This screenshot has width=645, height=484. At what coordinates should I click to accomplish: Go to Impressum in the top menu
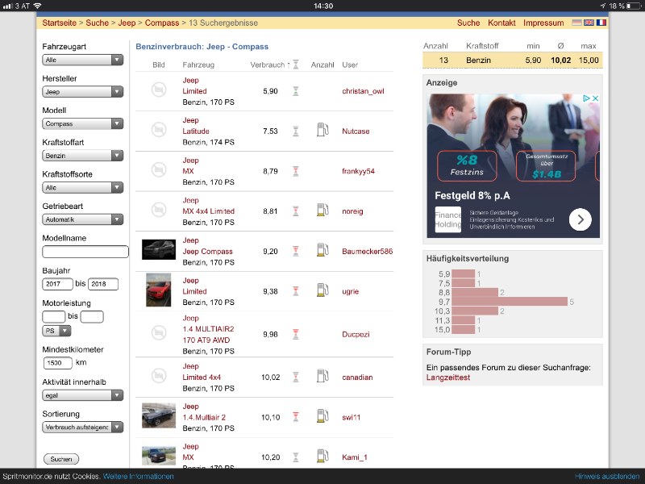point(543,23)
